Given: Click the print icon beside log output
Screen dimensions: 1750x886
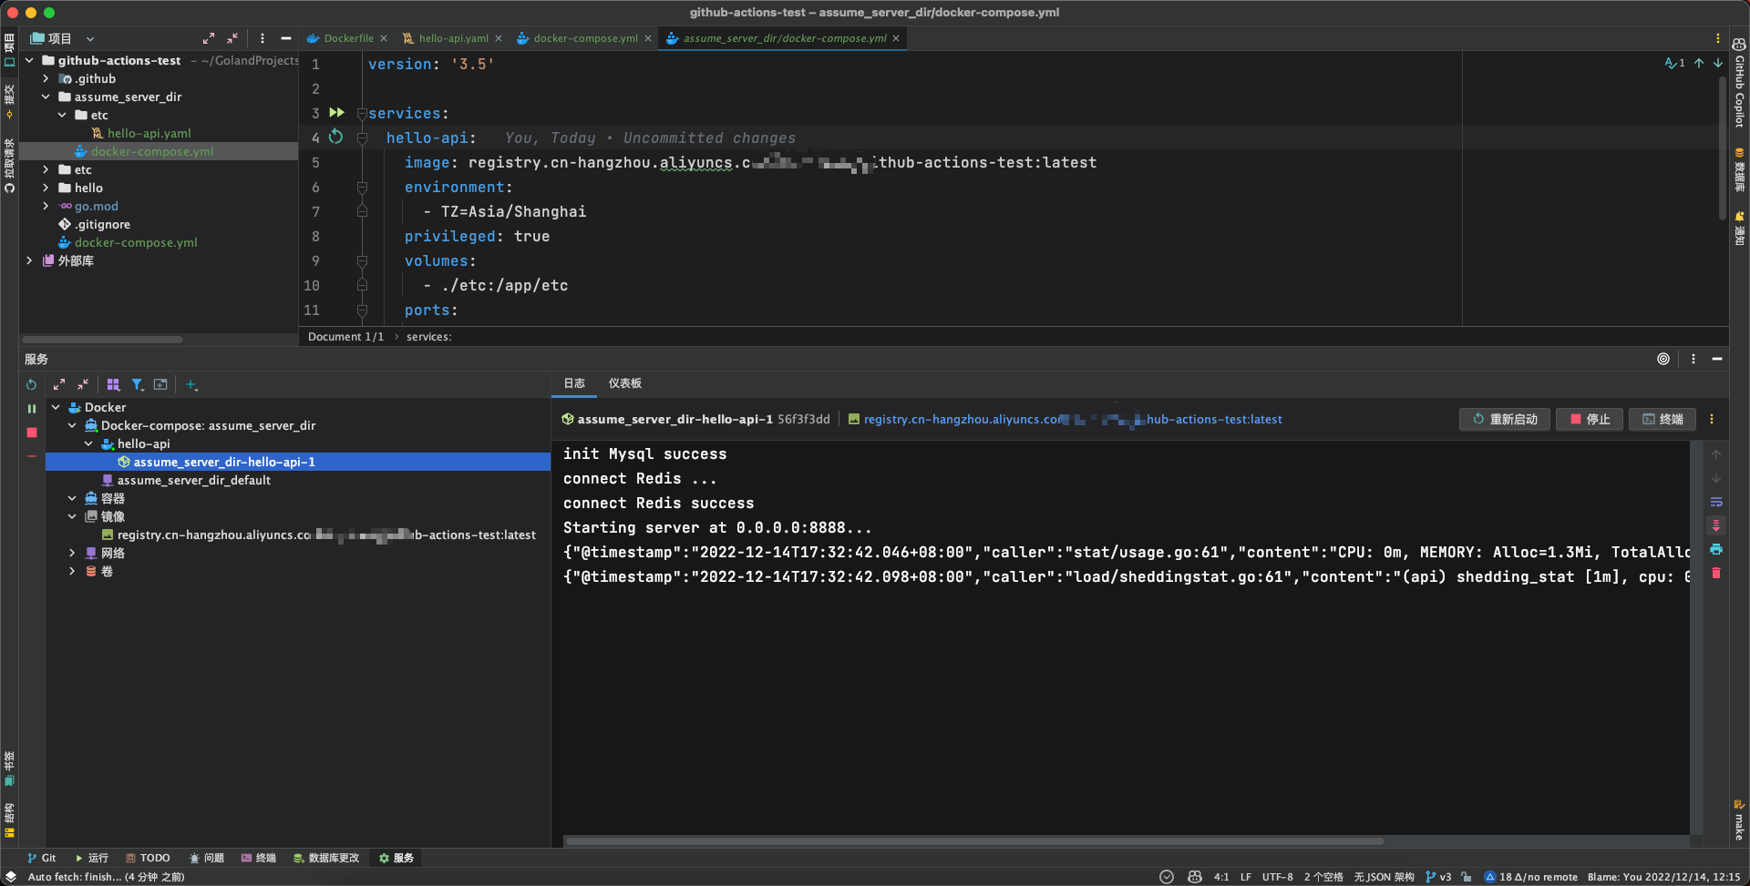Looking at the screenshot, I should 1716,549.
